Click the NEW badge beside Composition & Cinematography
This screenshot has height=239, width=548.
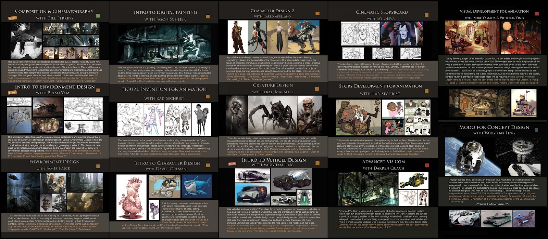pyautogui.click(x=12, y=18)
